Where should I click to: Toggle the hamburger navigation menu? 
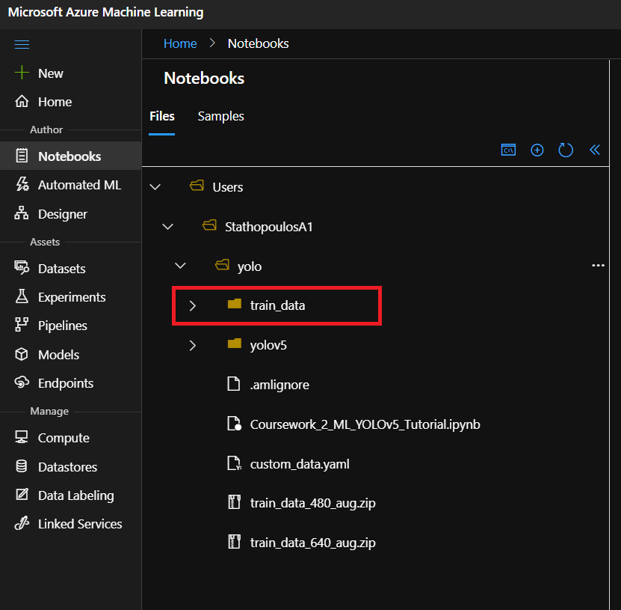pyautogui.click(x=22, y=44)
